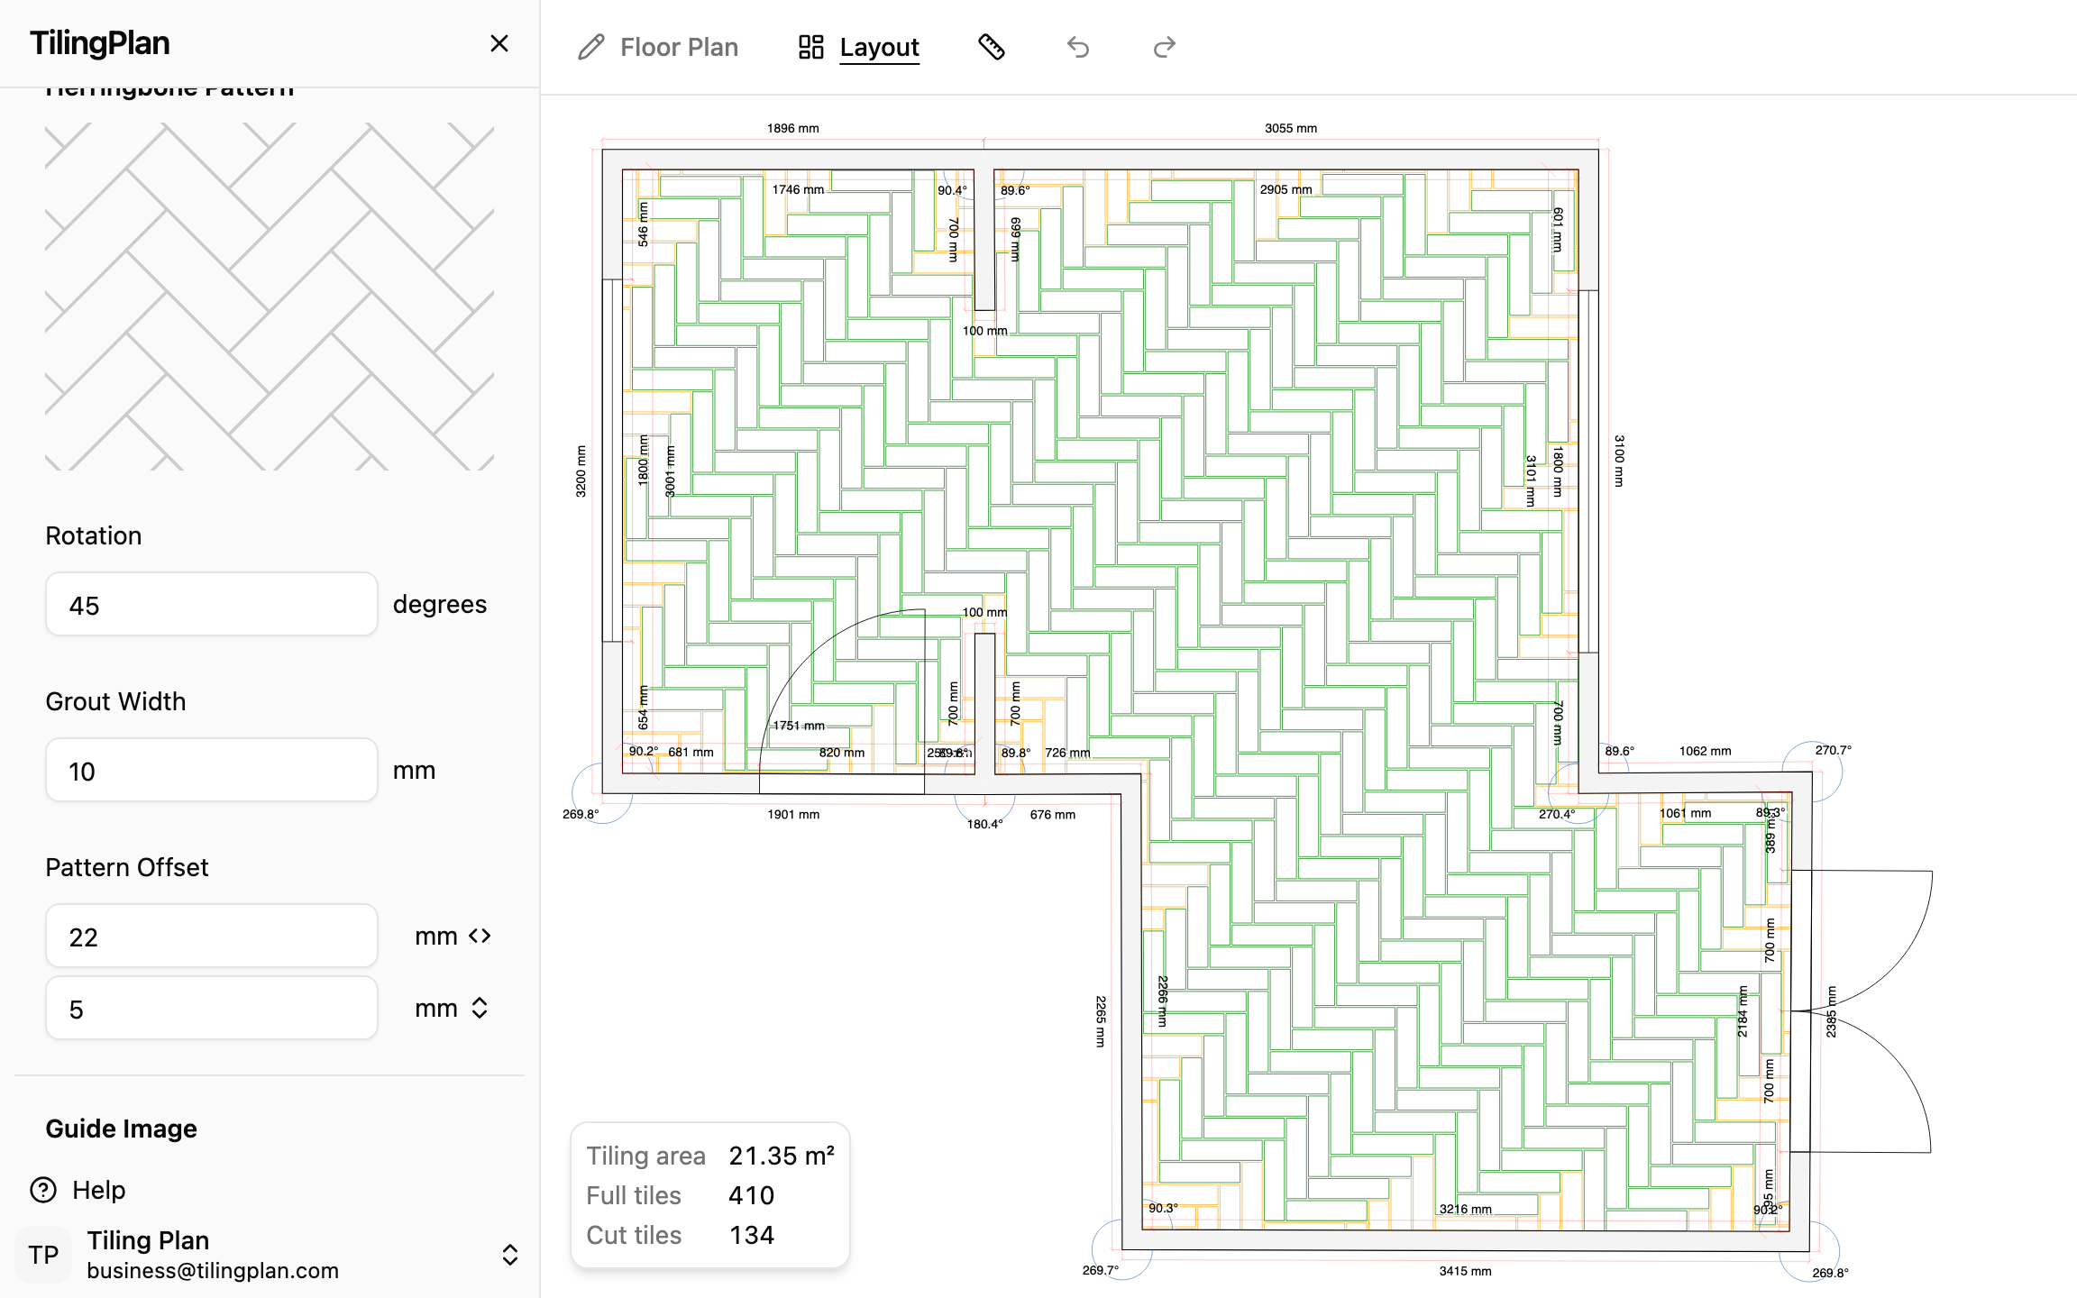Click the 2265 mm wall dimension label
Image resolution: width=2077 pixels, height=1298 pixels.
point(1101,1021)
